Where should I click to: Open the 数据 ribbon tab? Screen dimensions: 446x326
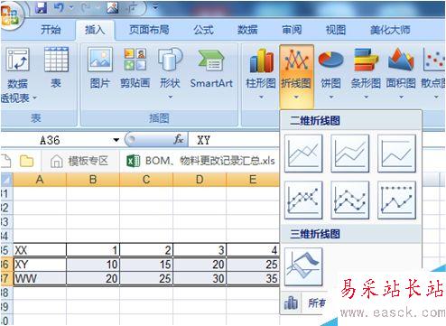click(x=247, y=30)
